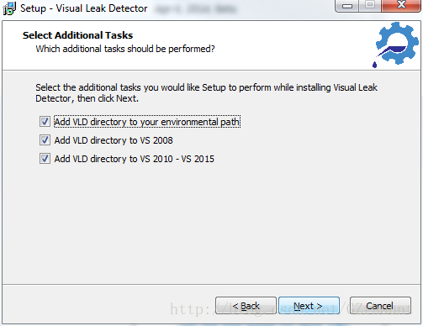Click the label 'Add VLD directory to your environmental path'
423x326 pixels.
147,122
